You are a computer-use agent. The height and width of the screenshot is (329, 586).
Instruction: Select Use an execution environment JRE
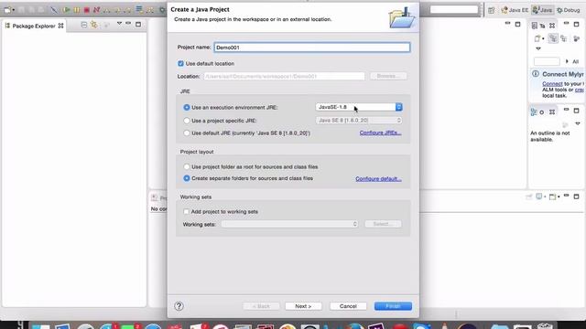pyautogui.click(x=187, y=108)
